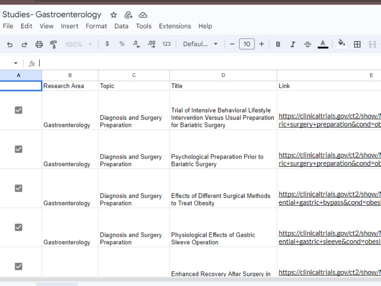Select column A header
Viewport: 381px width, 286px height.
coord(18,76)
